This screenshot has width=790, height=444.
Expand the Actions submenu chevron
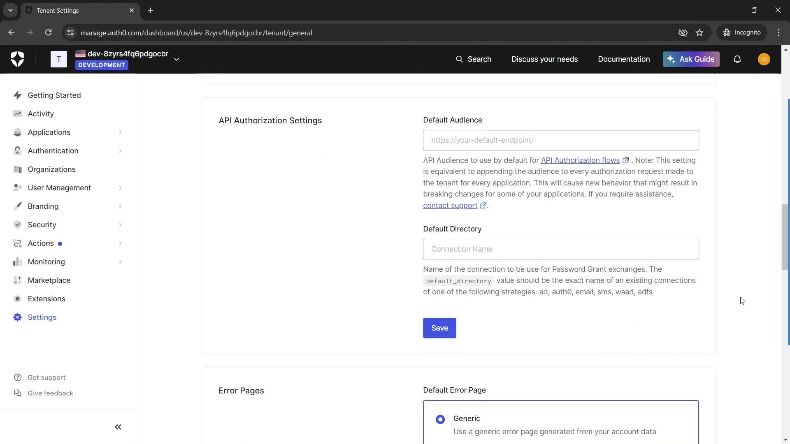pos(120,243)
